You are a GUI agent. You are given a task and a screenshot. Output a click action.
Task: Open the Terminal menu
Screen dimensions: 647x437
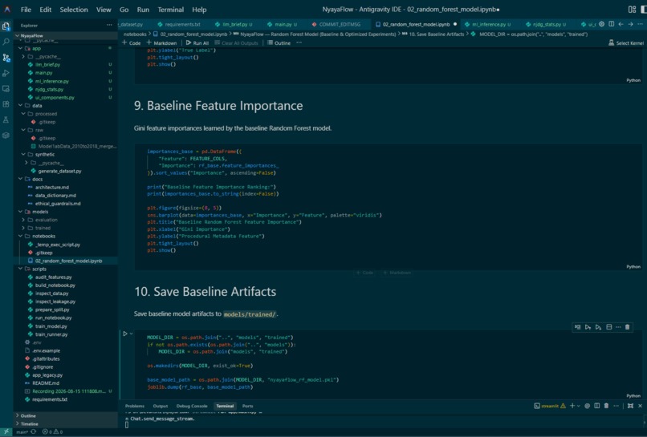coord(171,10)
